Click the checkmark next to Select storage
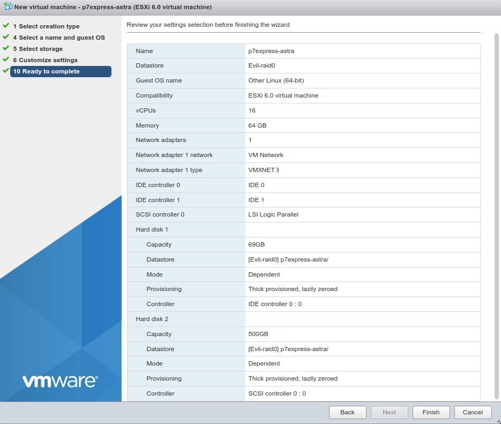This screenshot has width=501, height=424. pyautogui.click(x=6, y=48)
